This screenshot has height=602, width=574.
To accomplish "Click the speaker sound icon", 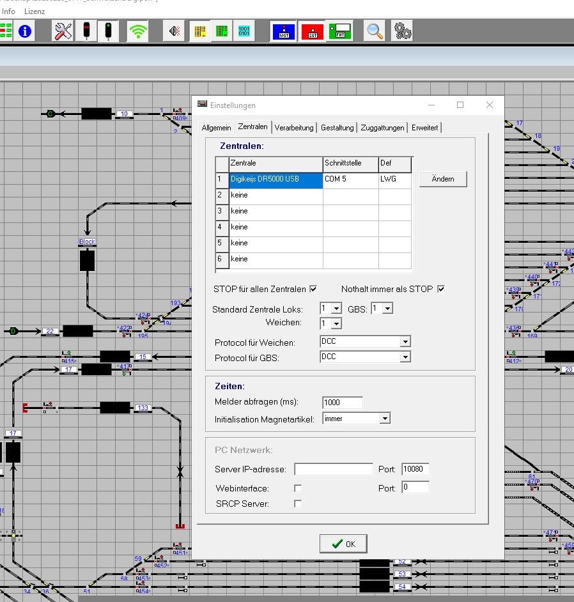I will 173,31.
